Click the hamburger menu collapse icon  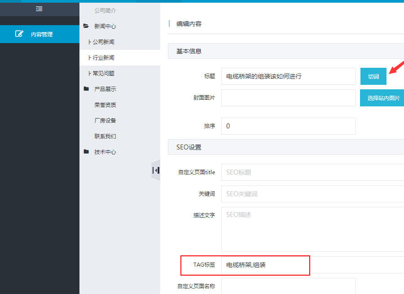(x=39, y=9)
